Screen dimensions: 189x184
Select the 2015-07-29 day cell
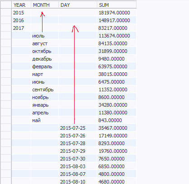[x=78, y=151]
